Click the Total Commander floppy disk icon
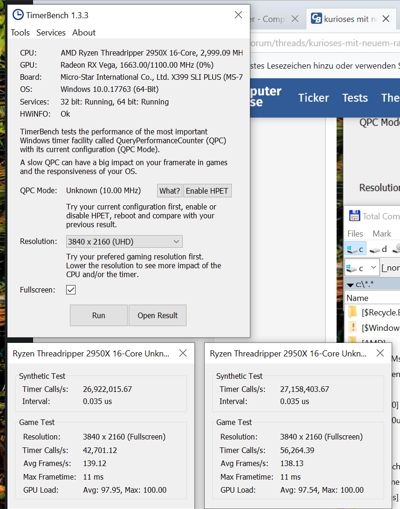400x509 pixels. (354, 216)
